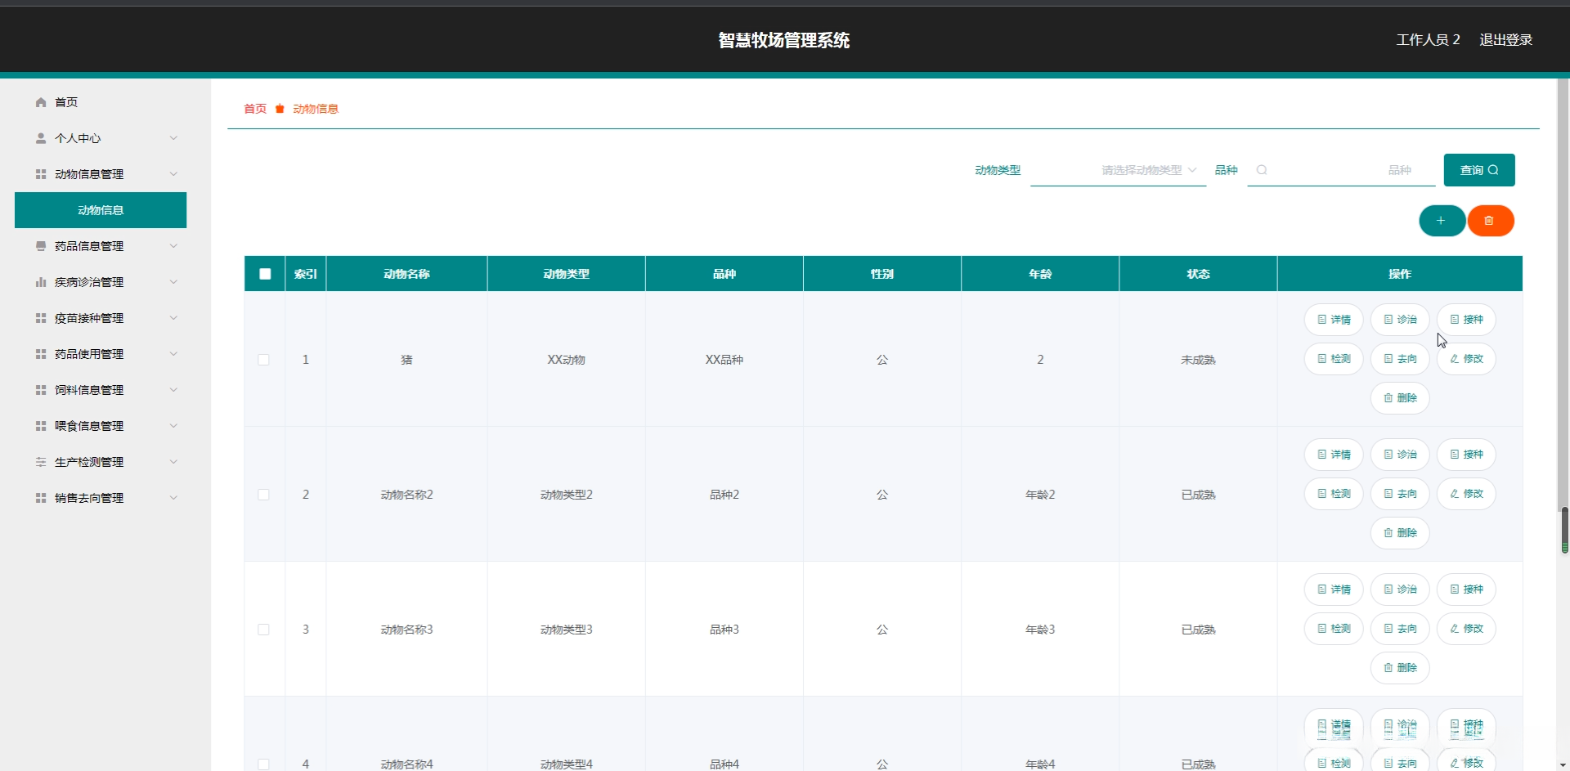The image size is (1570, 771).
Task: Click the grid icon beside 饲料信息管理
Action: coord(41,390)
